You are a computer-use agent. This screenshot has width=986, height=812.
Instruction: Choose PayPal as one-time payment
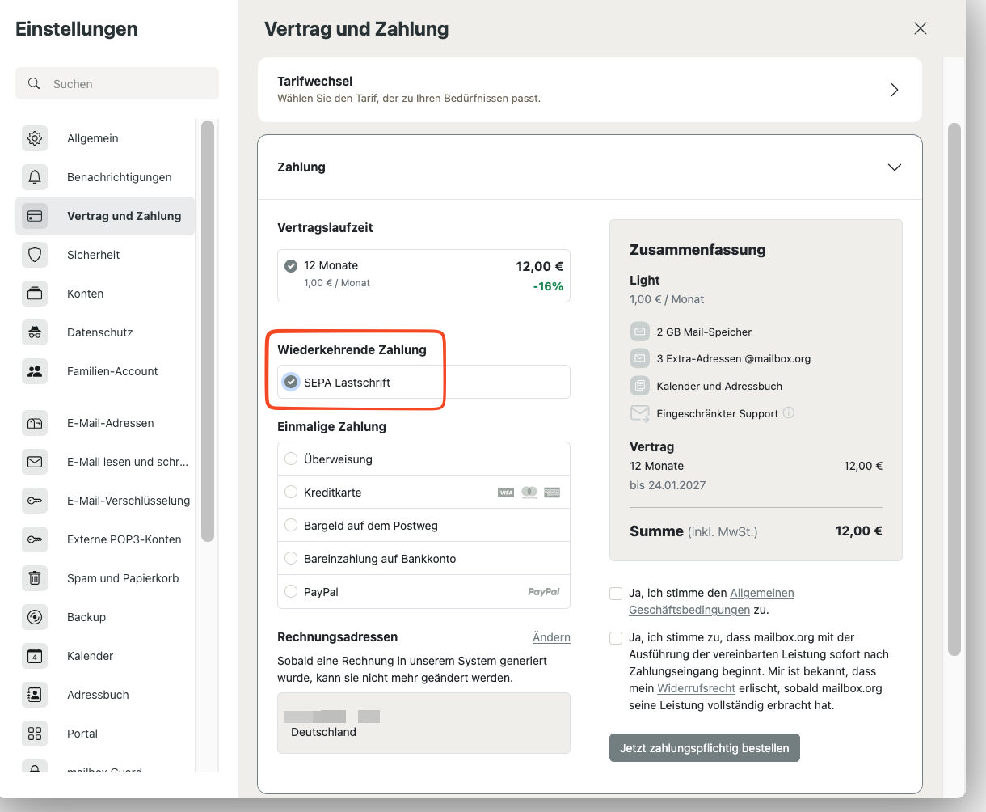click(x=291, y=592)
